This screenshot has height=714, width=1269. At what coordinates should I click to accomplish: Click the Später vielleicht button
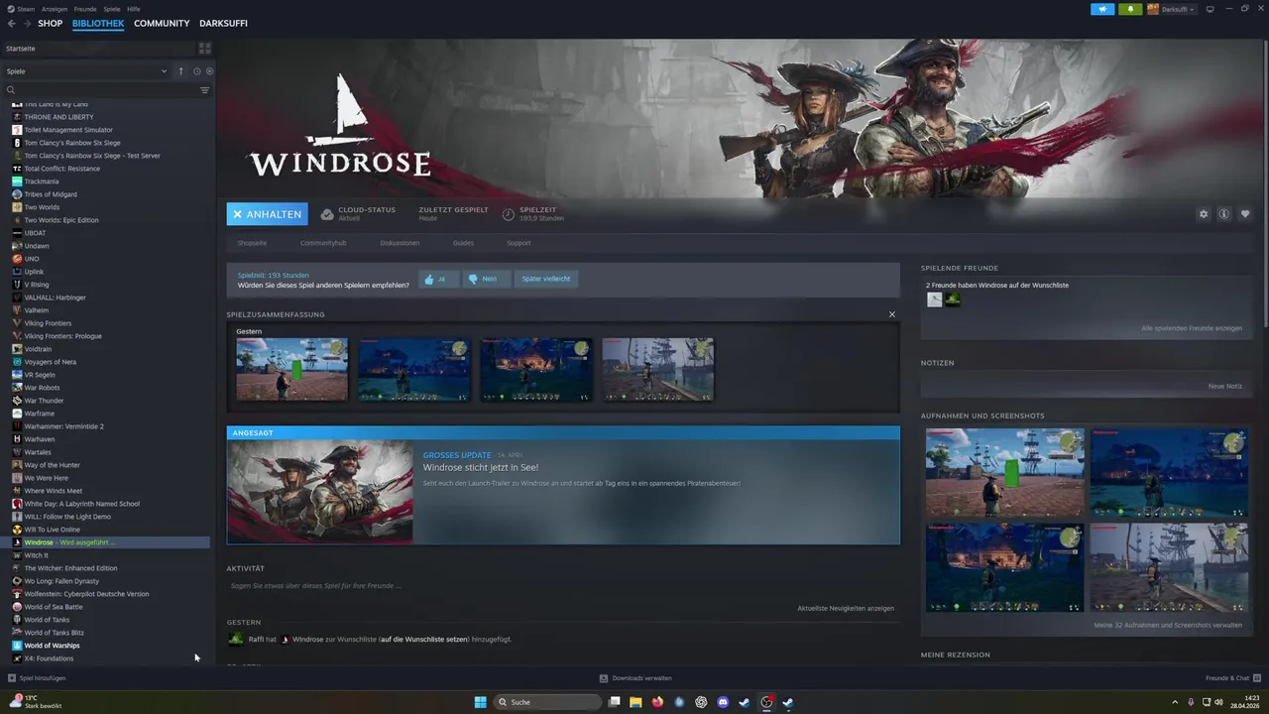click(545, 279)
